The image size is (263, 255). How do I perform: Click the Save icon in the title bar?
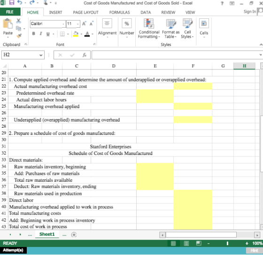pos(12,2)
